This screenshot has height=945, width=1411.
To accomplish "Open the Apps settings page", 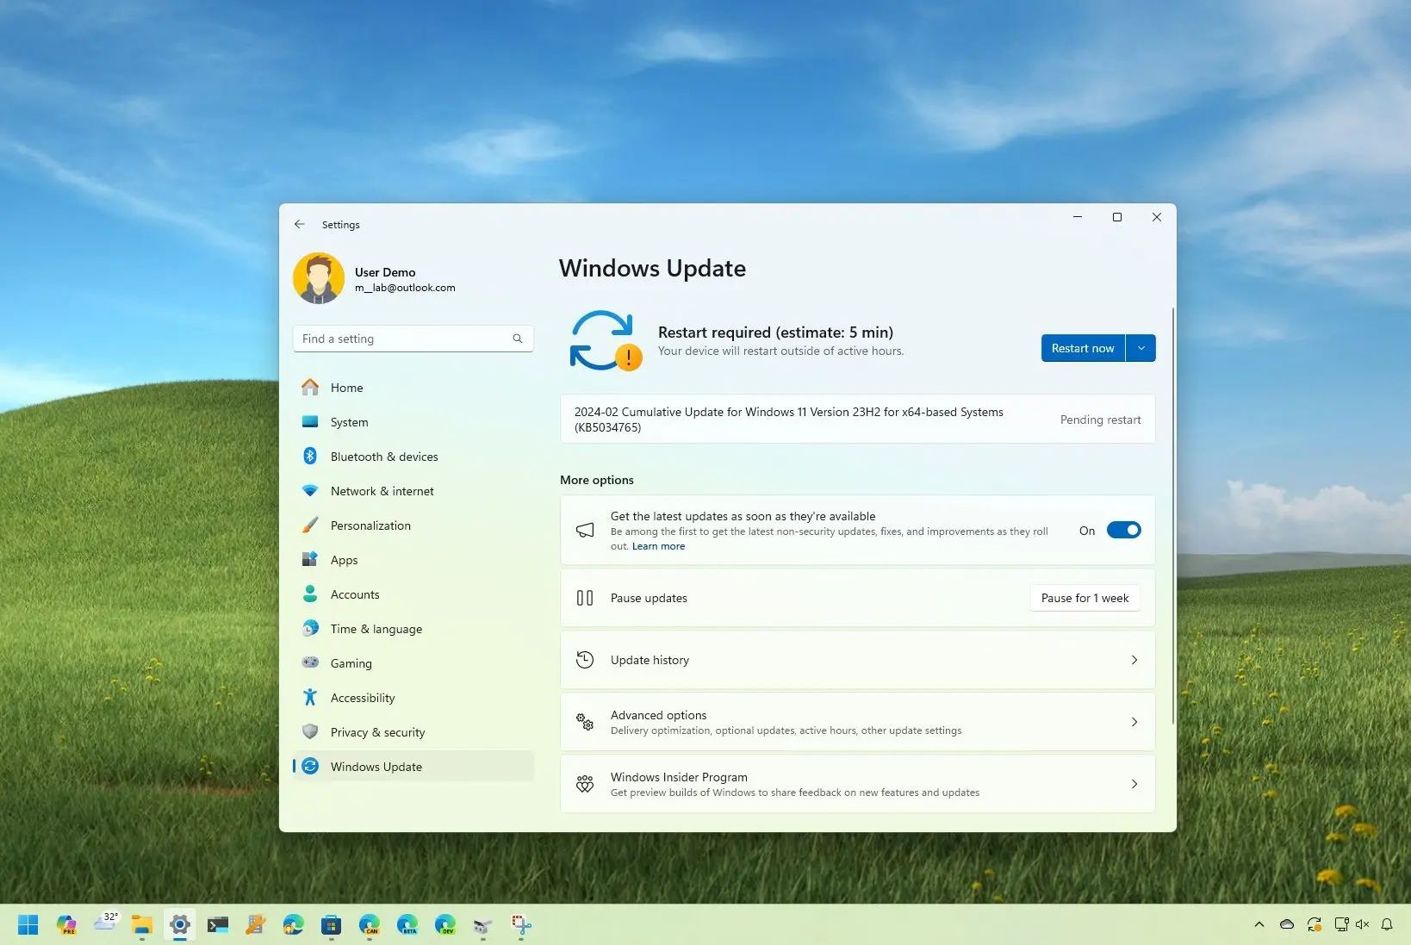I will coord(413,560).
